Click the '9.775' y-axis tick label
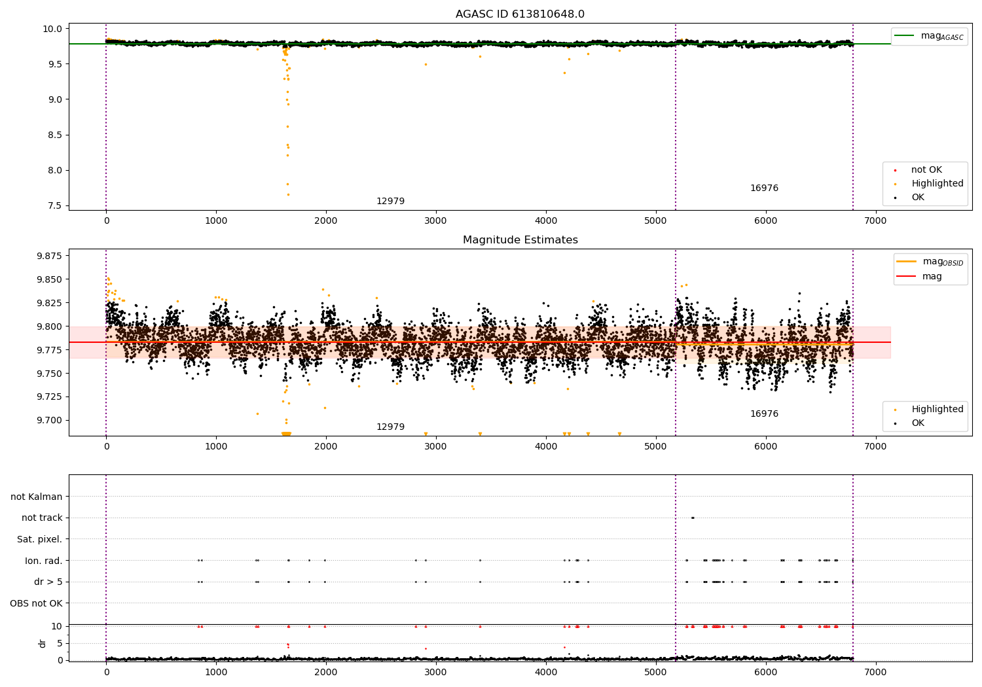982x687 pixels. [x=49, y=350]
